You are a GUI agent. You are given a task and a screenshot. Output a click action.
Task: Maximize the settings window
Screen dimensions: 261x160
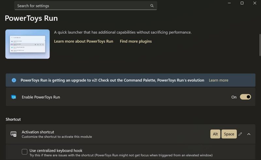[242, 3]
